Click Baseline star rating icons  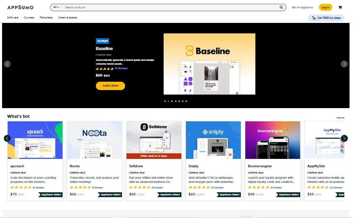(105, 69)
